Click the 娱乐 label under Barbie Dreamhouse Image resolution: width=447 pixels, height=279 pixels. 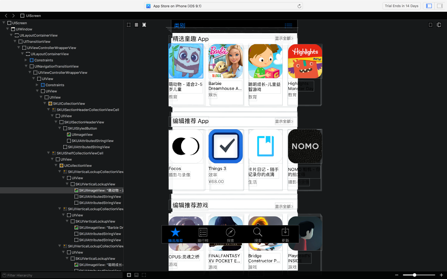point(213,95)
